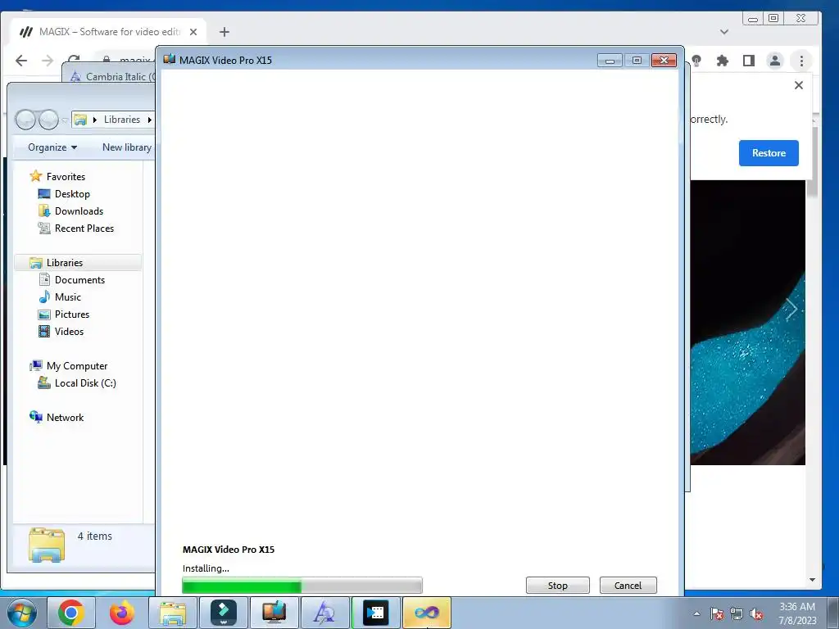Open font viewer taskbar icon
Image resolution: width=839 pixels, height=629 pixels.
324,613
